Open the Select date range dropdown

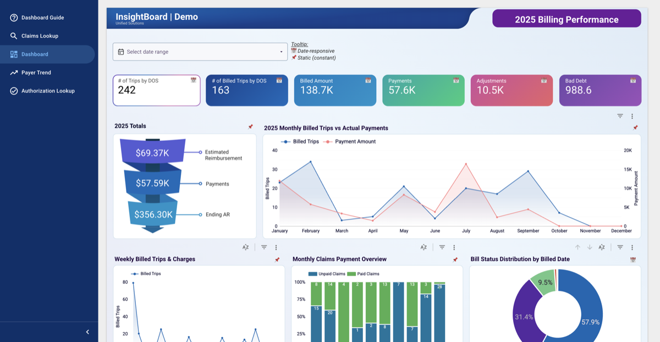click(200, 52)
